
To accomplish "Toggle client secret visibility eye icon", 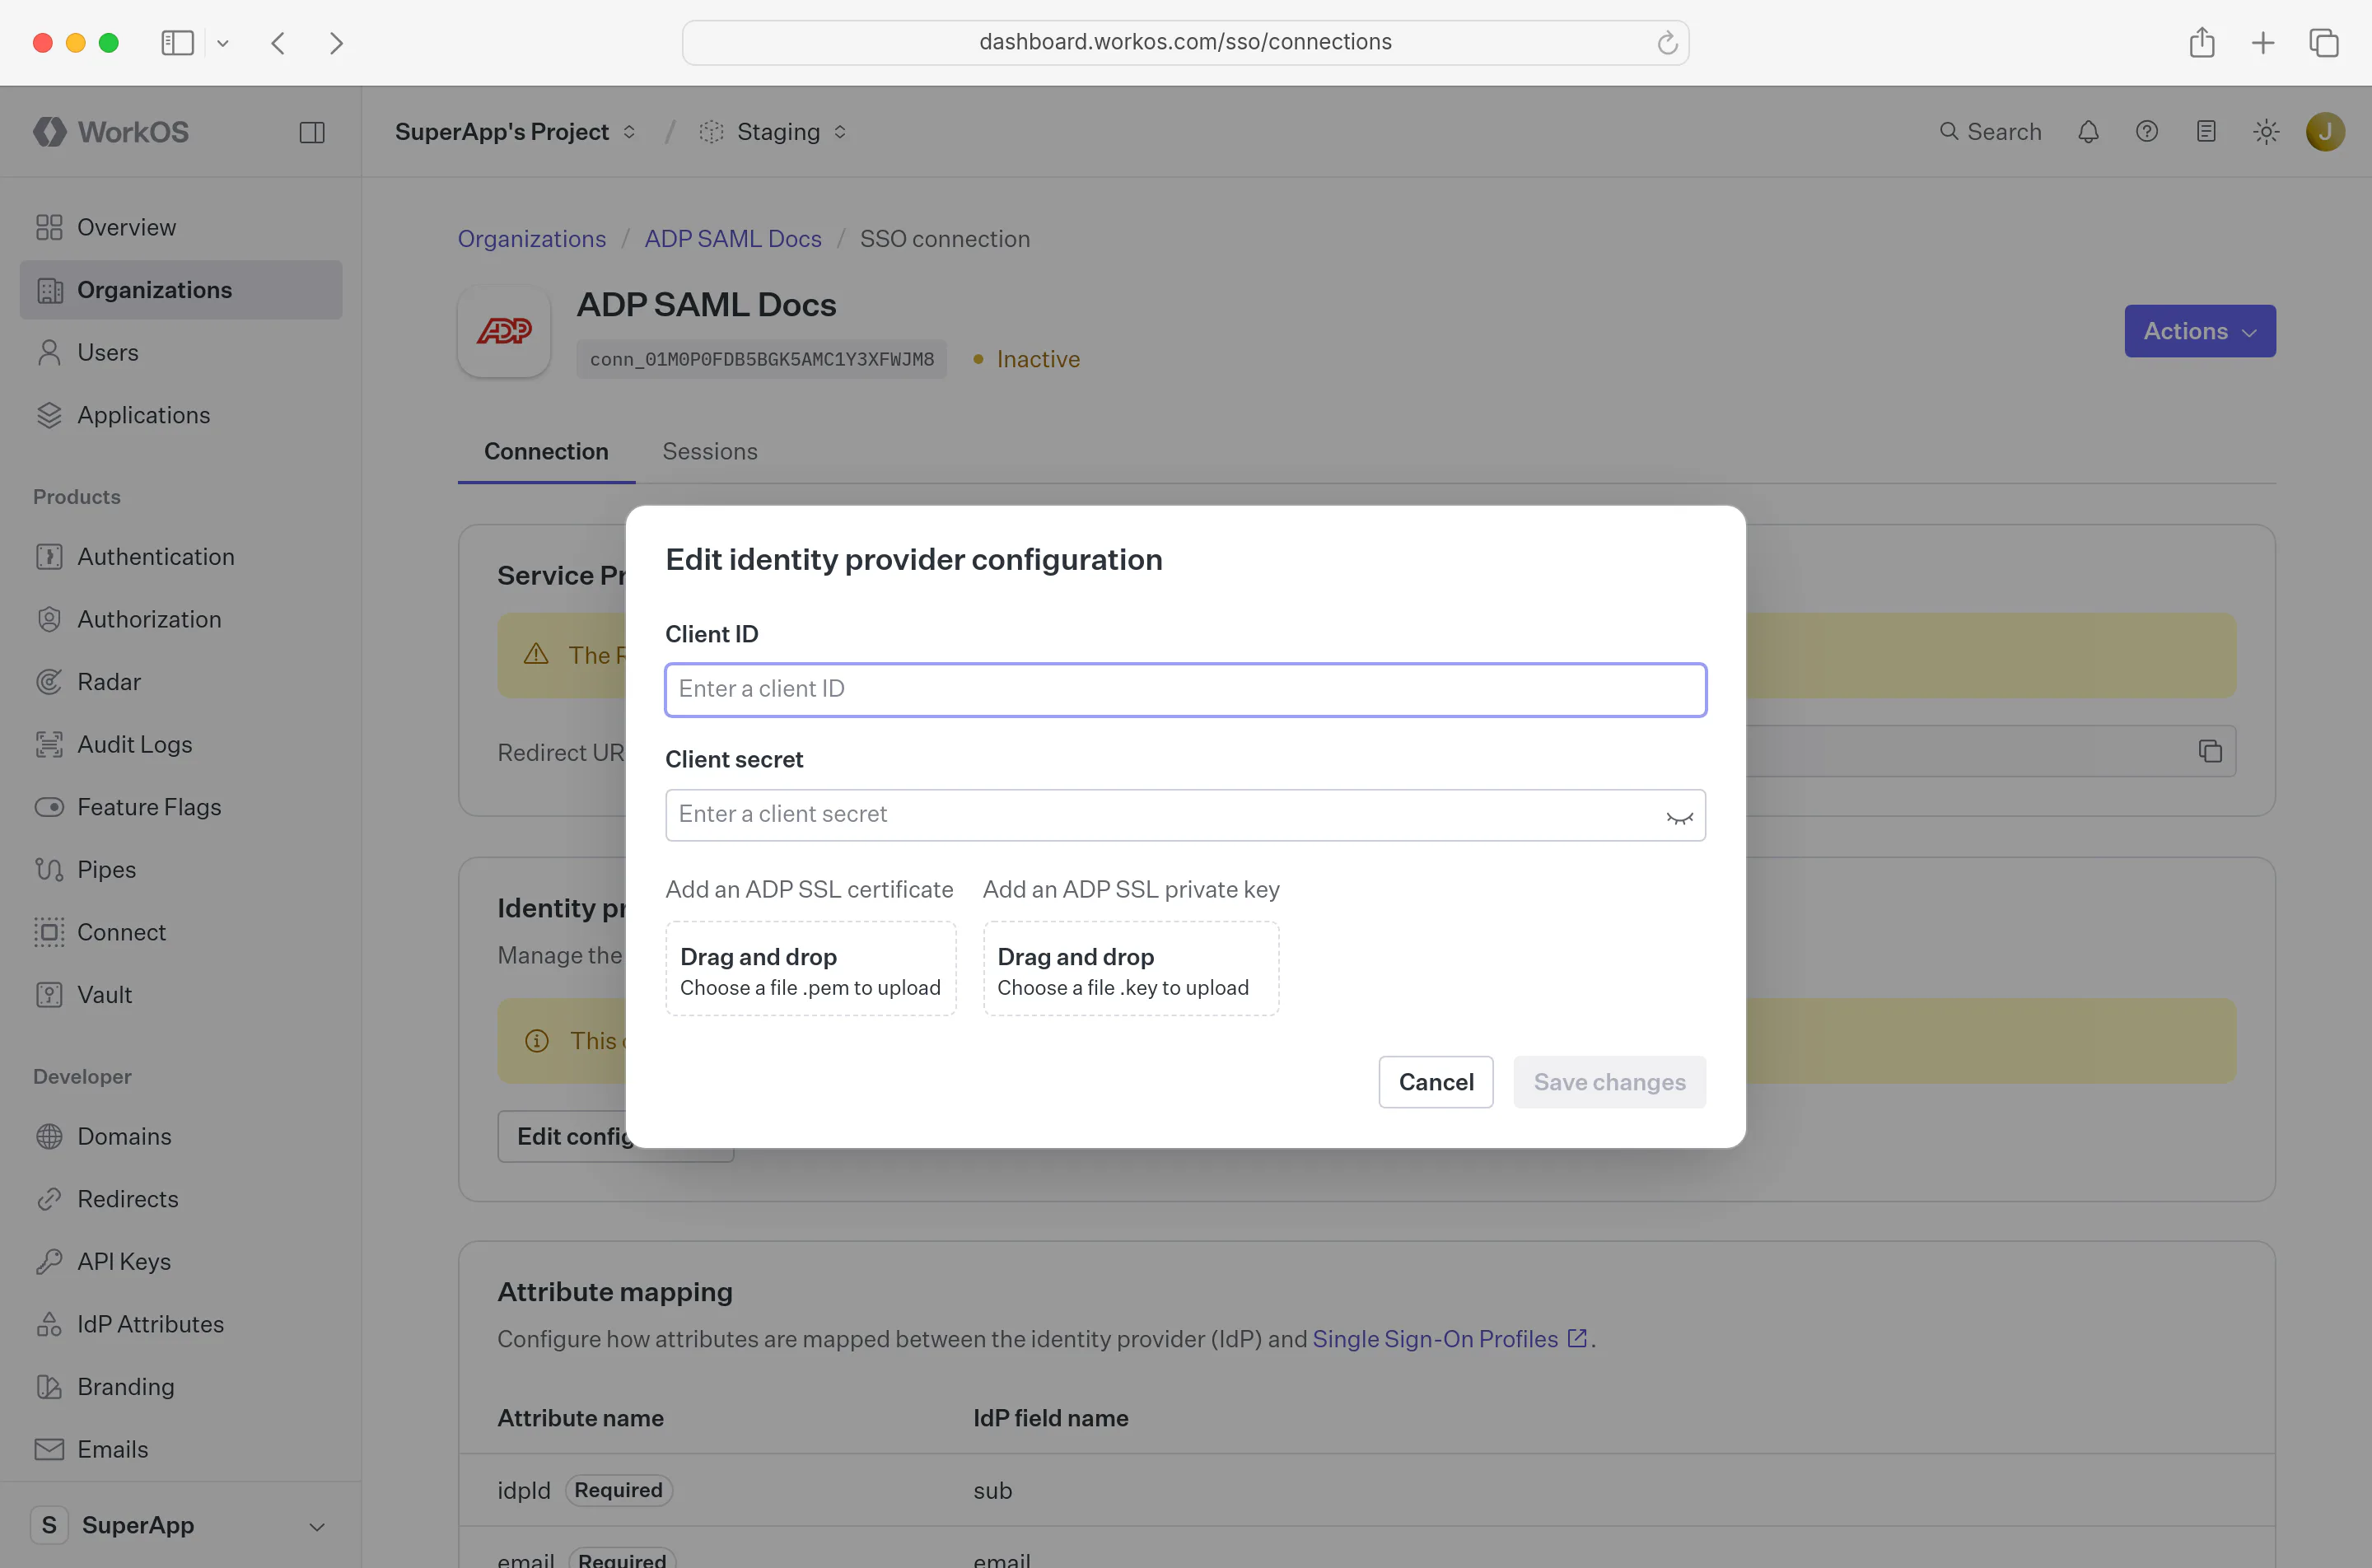I will coord(1679,817).
